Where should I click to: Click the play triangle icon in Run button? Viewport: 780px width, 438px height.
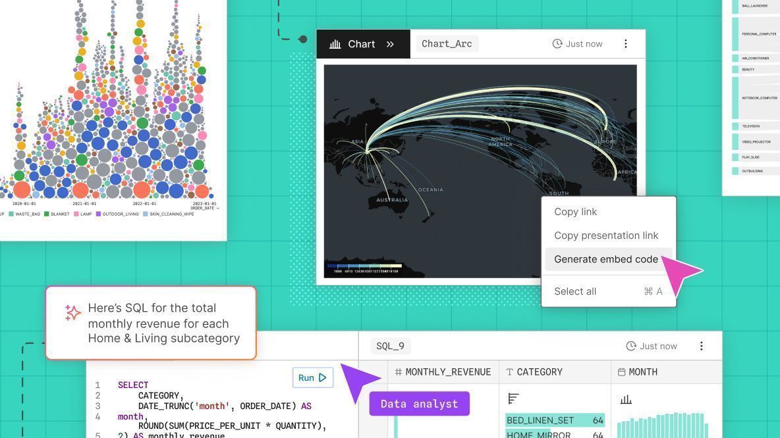[322, 378]
